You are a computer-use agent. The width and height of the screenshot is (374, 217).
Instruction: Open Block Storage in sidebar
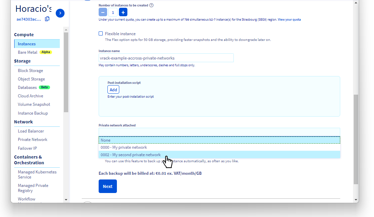[30, 71]
